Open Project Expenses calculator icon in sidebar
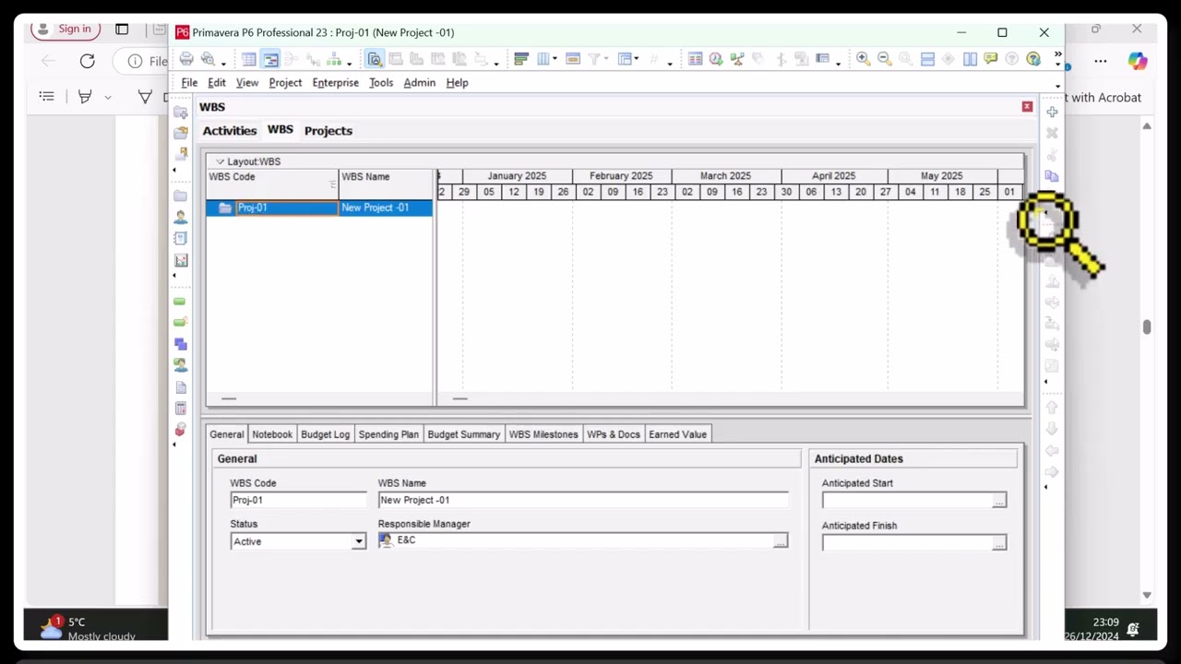 click(180, 408)
